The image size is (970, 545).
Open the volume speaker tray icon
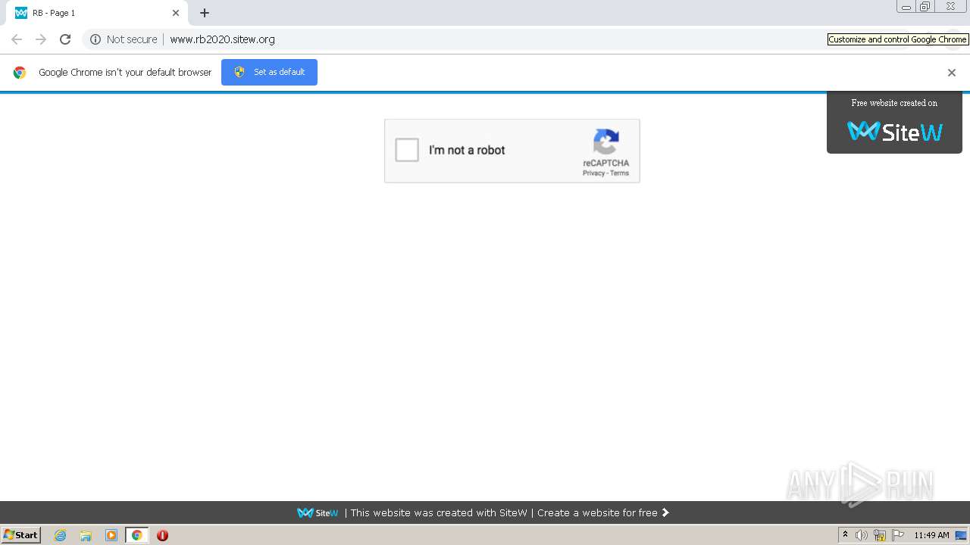(862, 535)
